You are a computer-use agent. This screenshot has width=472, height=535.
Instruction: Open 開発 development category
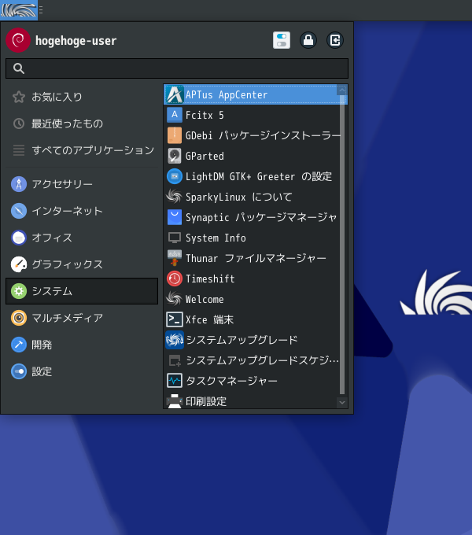point(82,345)
